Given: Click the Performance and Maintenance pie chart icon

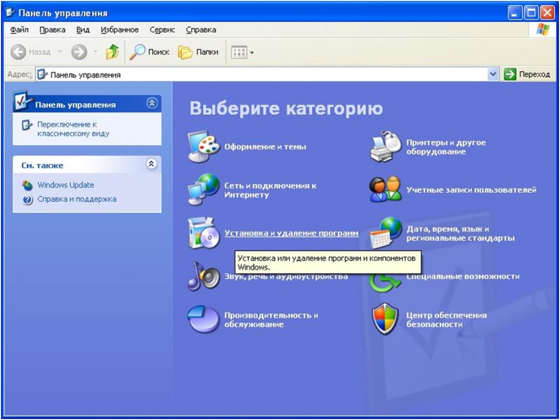Looking at the screenshot, I should point(203,319).
